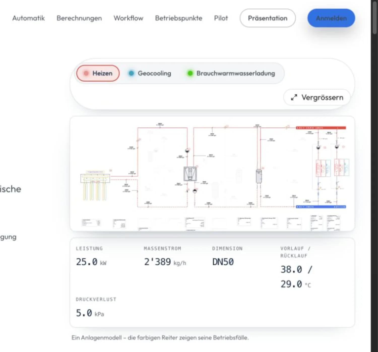Click the green dot beside Brauchwarmwasserladung
The width and height of the screenshot is (378, 352).
[x=190, y=73]
